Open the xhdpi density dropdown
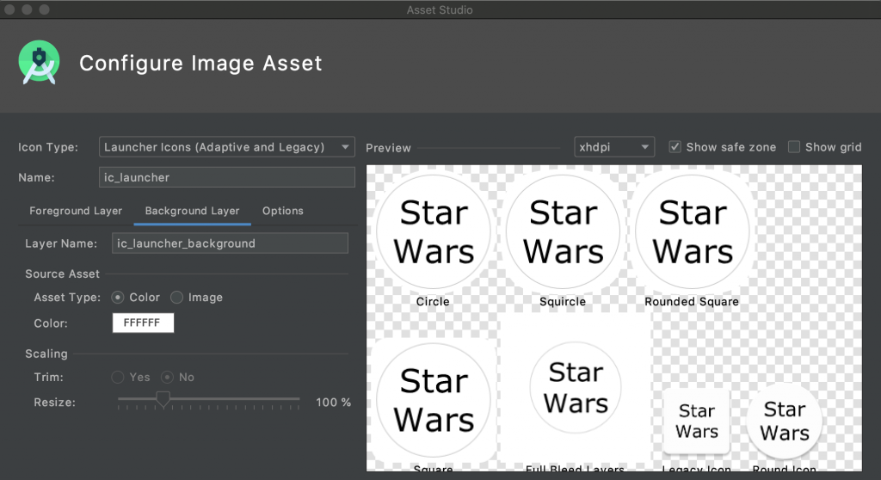The image size is (881, 480). tap(614, 147)
